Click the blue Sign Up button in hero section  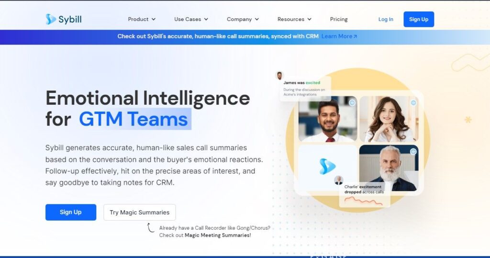point(71,212)
